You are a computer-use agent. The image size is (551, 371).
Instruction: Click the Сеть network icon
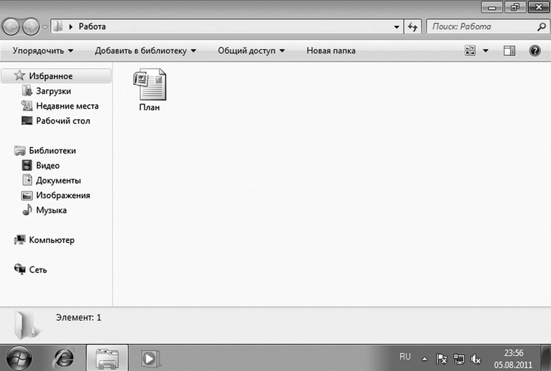point(20,269)
